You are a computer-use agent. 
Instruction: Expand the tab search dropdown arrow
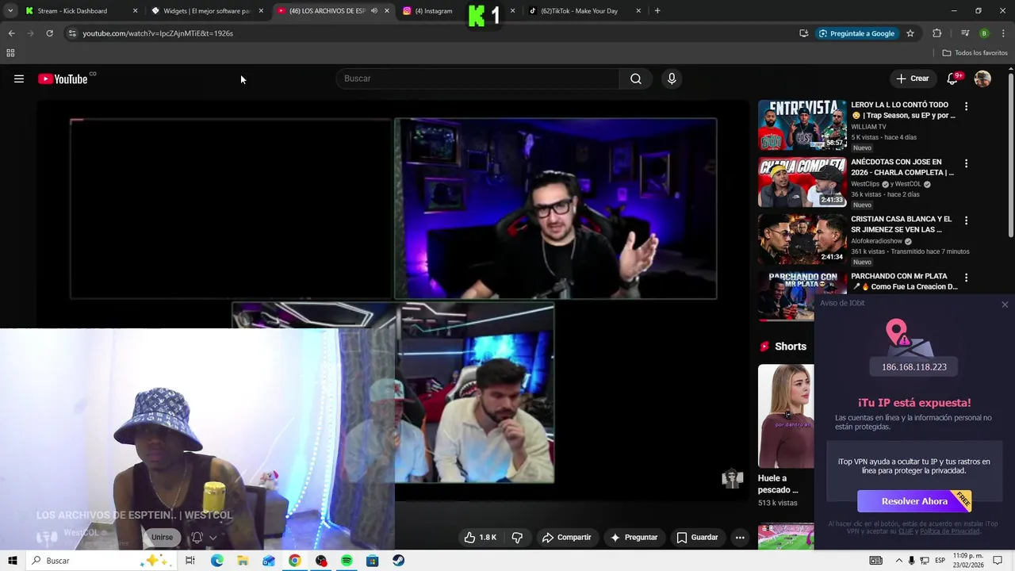point(10,11)
